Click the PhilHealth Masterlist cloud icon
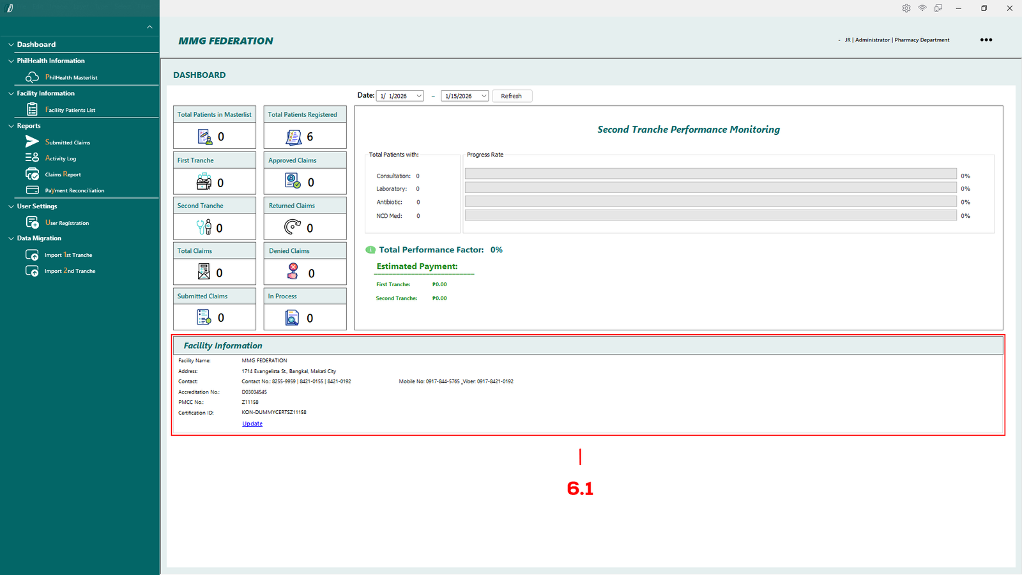The height and width of the screenshot is (575, 1022). [x=32, y=77]
